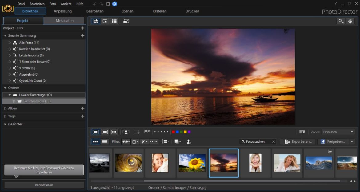Image resolution: width=360 pixels, height=192 pixels.
Task: Select the magnifier zoom tool
Action: [x=341, y=21]
